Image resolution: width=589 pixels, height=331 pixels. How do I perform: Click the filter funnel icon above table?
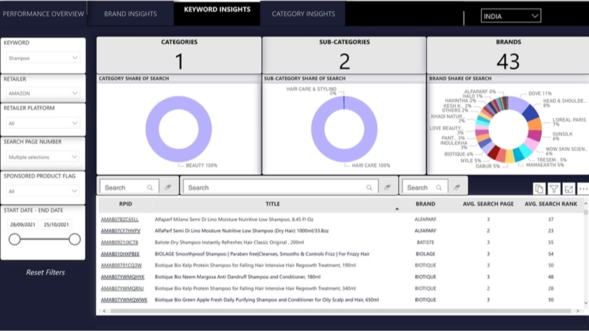(x=554, y=189)
